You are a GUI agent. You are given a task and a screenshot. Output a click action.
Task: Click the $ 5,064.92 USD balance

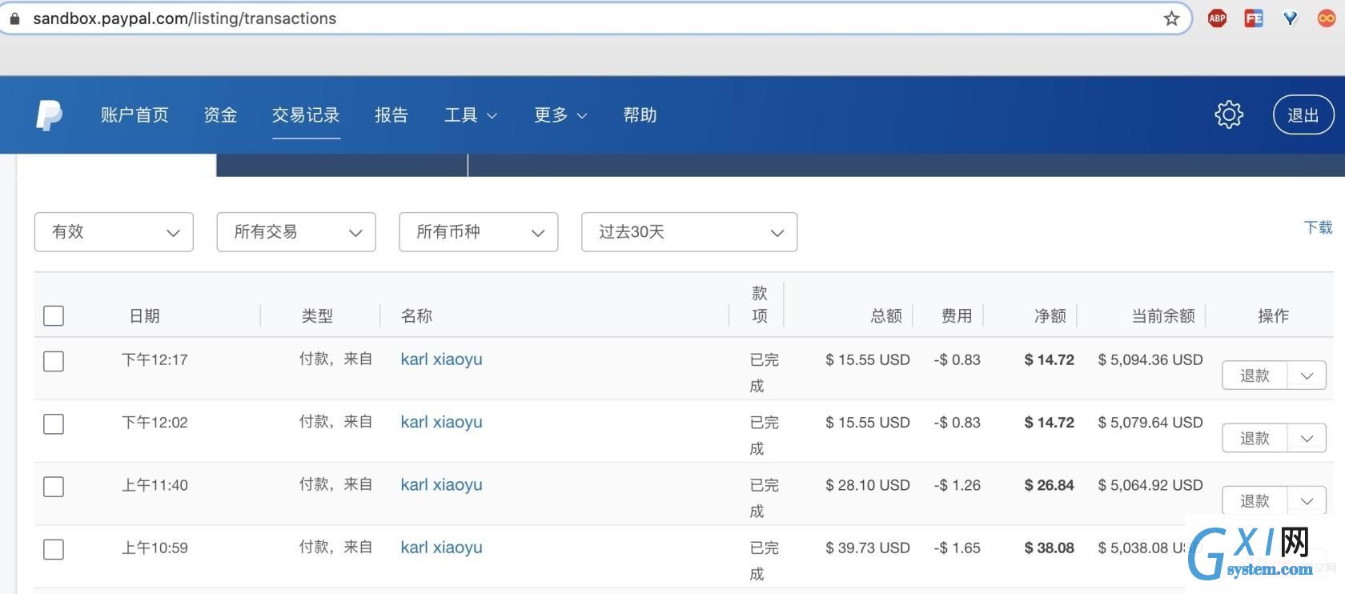1150,485
